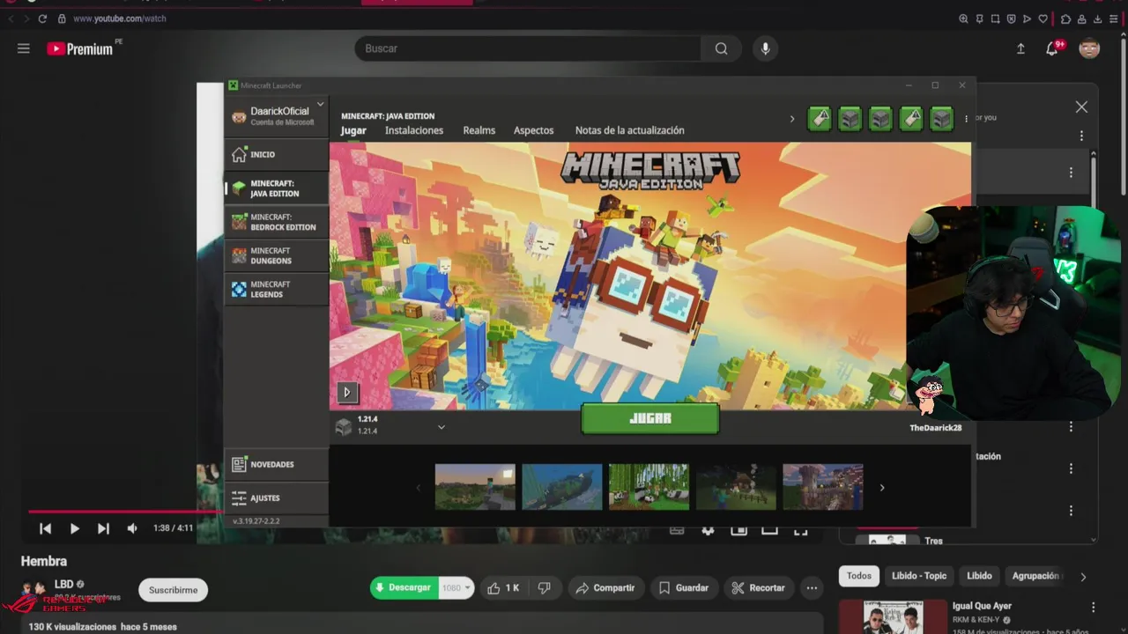
Task: Open Ajustes in Minecraft Launcher
Action: [276, 498]
